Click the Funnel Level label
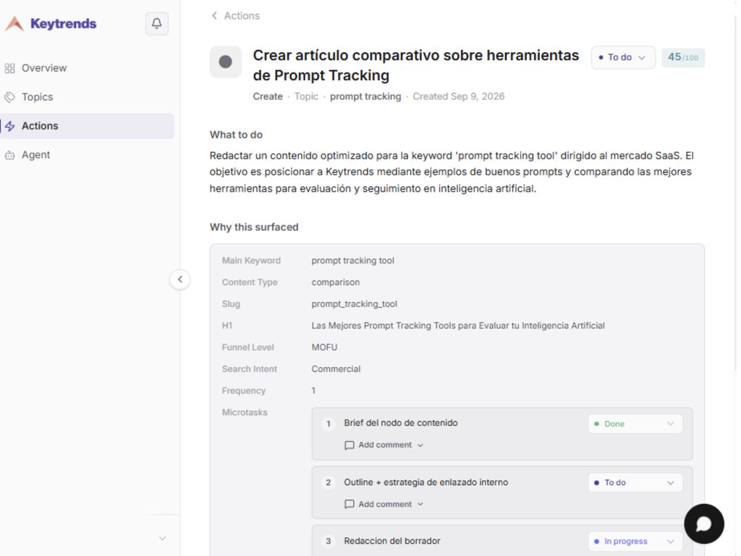 tap(247, 347)
